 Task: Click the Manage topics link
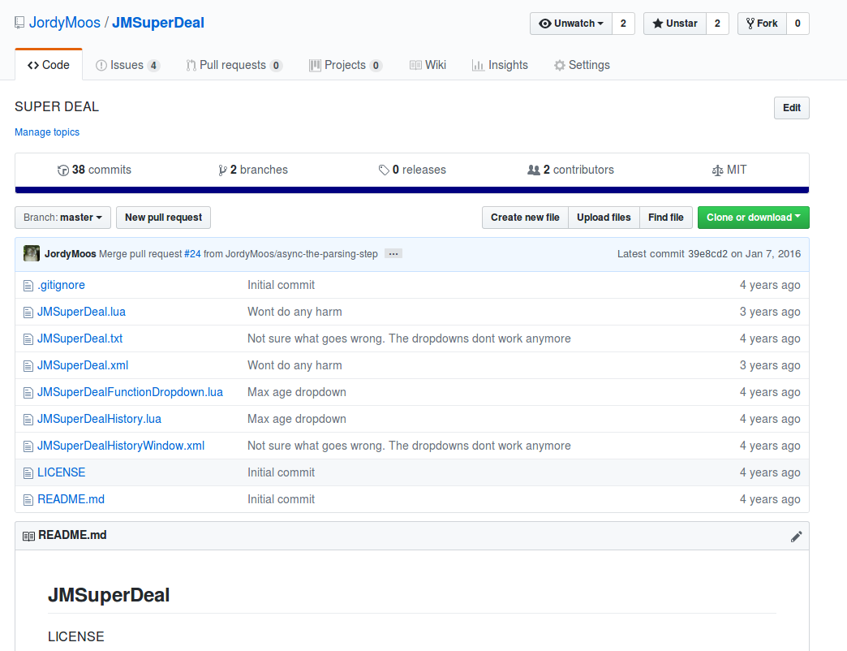tap(47, 131)
